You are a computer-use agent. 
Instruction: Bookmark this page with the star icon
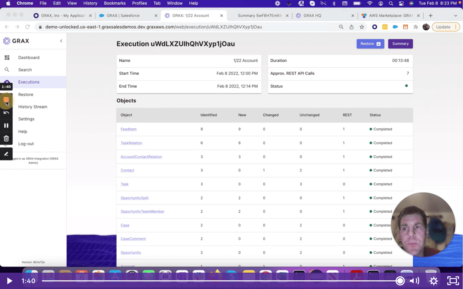click(362, 27)
